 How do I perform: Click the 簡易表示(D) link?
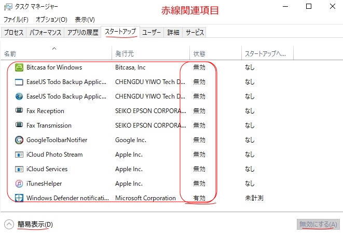pyautogui.click(x=35, y=225)
